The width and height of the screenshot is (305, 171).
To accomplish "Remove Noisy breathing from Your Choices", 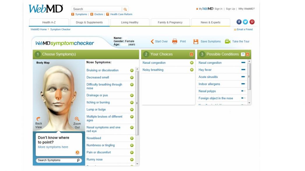I will 192,70.
